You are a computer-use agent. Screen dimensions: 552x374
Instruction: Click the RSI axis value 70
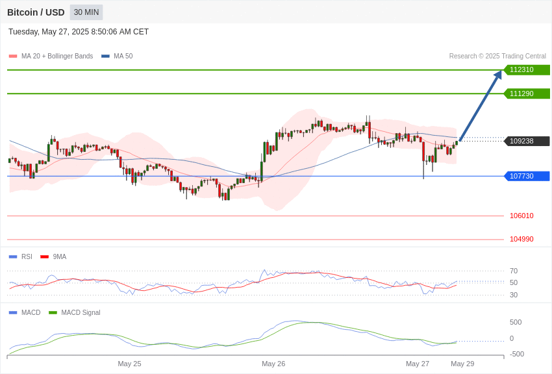pyautogui.click(x=514, y=271)
